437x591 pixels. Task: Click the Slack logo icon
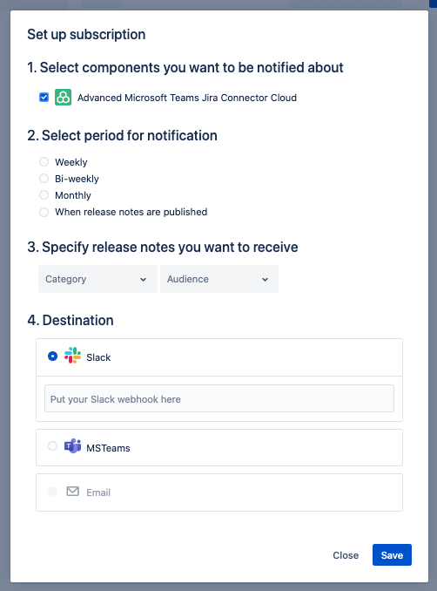click(x=72, y=356)
